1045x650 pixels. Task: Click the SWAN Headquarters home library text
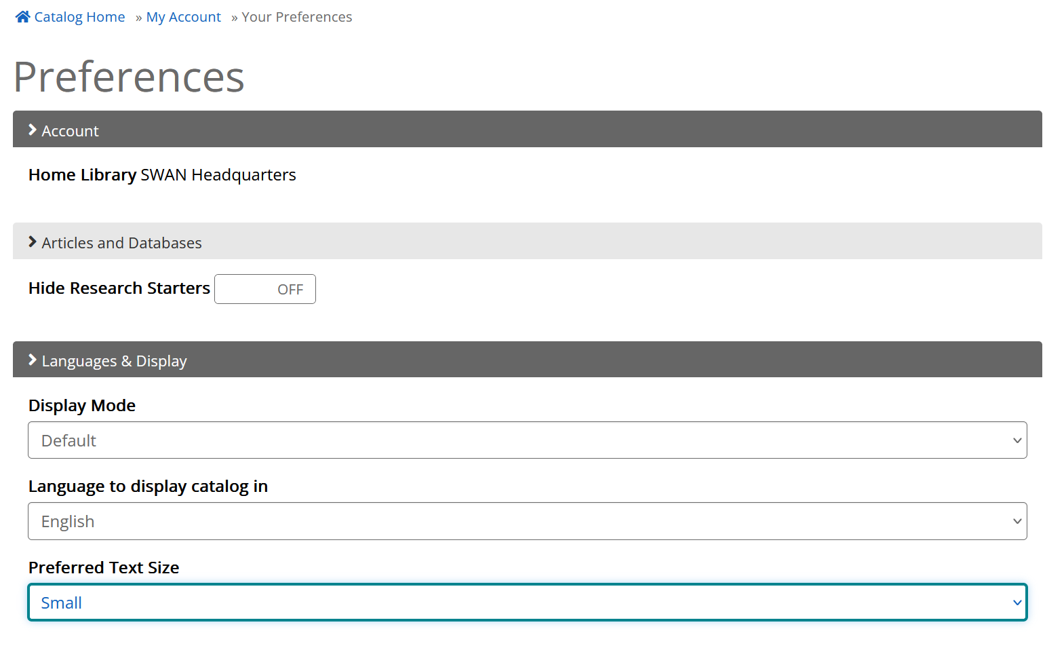click(218, 175)
